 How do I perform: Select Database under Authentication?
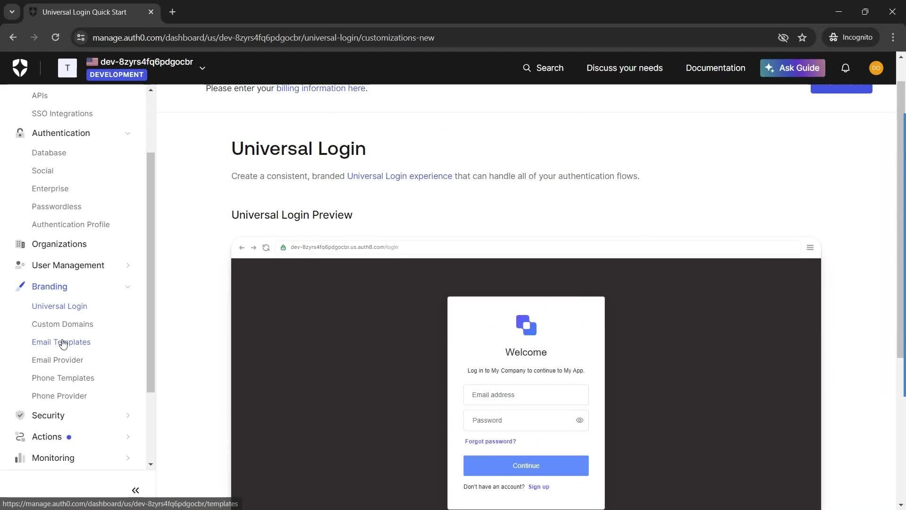click(49, 153)
